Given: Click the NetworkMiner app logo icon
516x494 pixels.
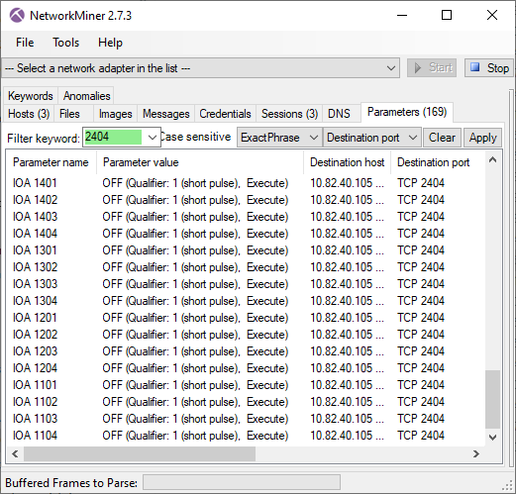Looking at the screenshot, I should click(17, 15).
